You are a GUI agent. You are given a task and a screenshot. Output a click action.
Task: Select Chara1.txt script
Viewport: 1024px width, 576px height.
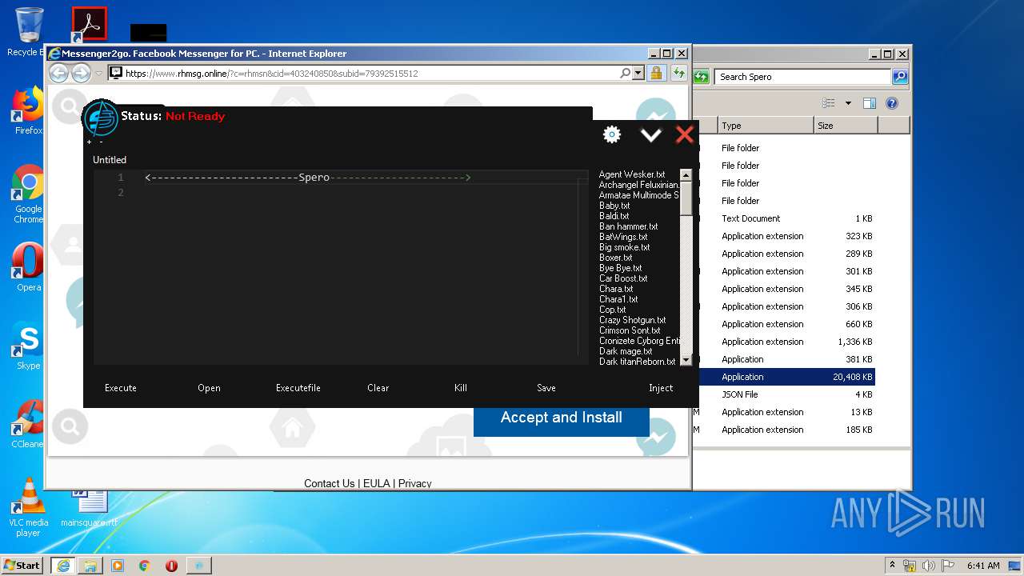[x=618, y=299]
